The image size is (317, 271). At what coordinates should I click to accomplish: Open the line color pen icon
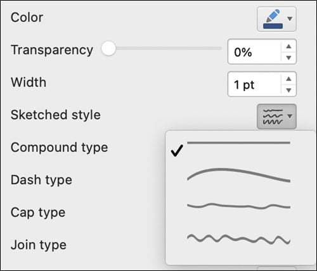pyautogui.click(x=273, y=16)
